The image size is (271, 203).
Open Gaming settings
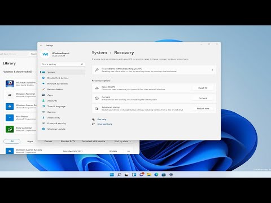click(x=63, y=112)
